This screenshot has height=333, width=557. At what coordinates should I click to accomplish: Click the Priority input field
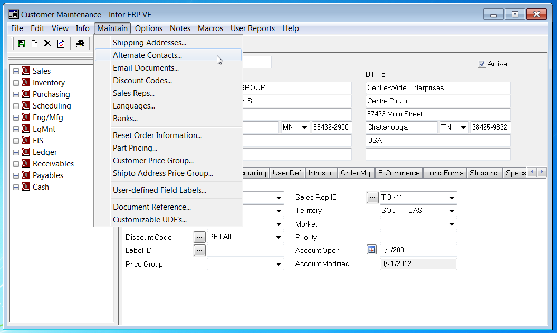pos(418,238)
